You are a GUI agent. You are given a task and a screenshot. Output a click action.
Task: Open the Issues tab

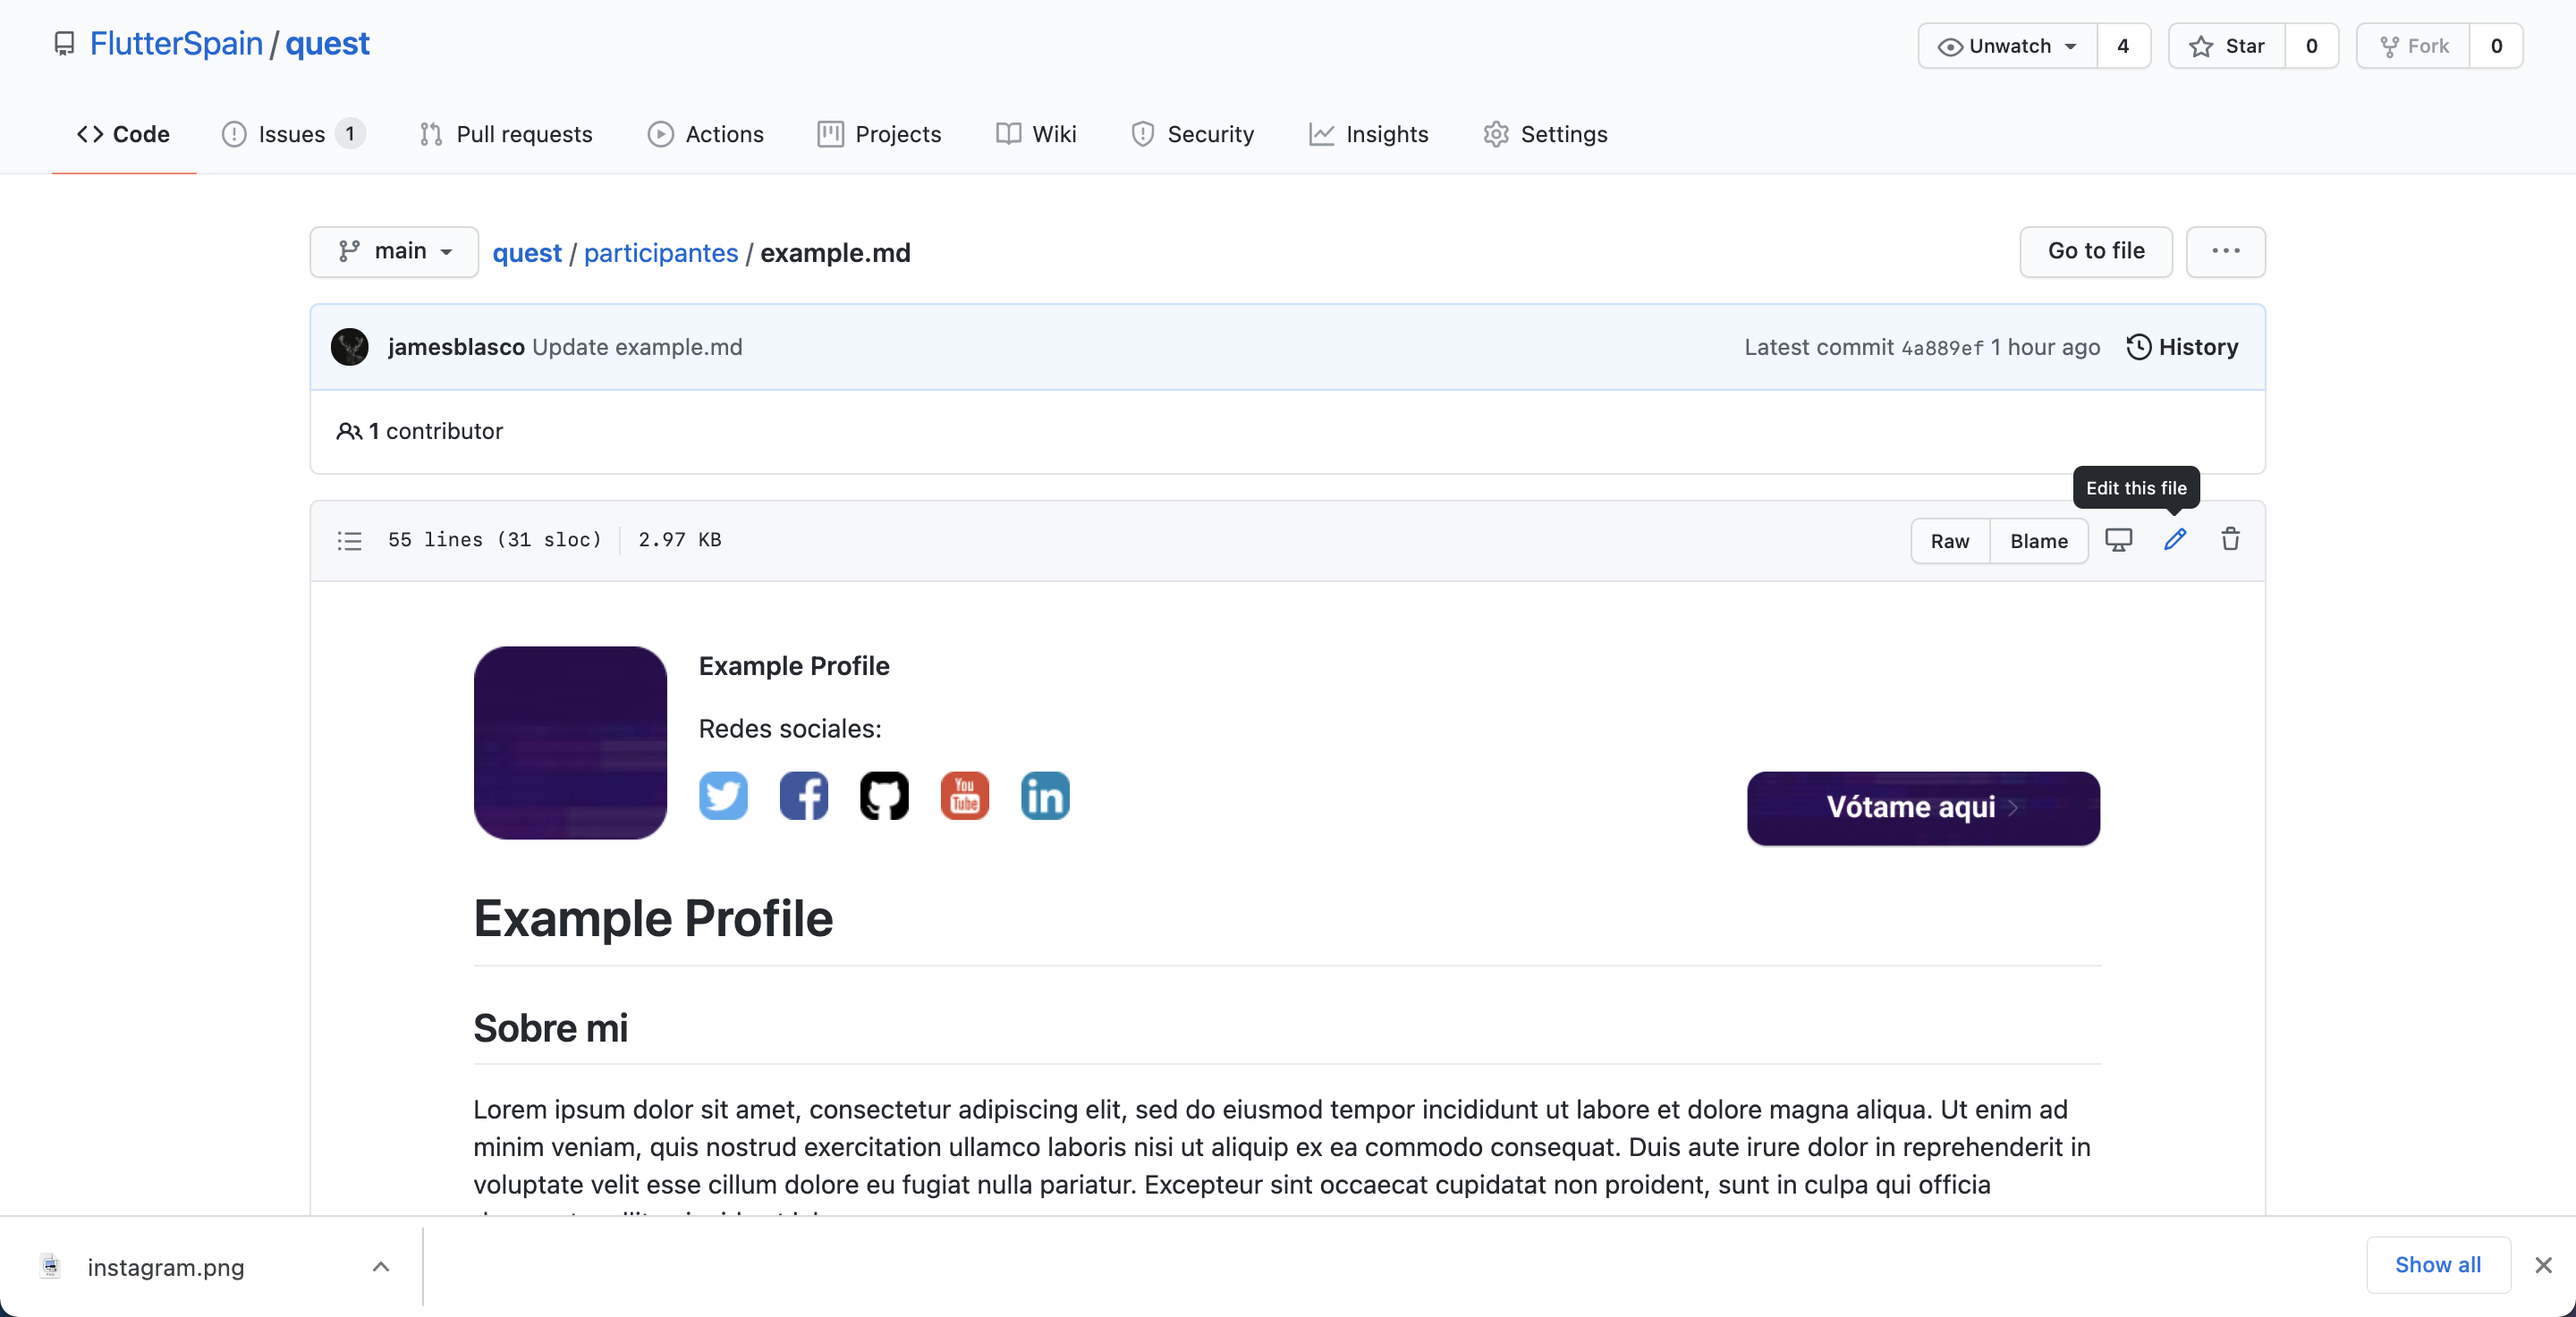(x=293, y=134)
